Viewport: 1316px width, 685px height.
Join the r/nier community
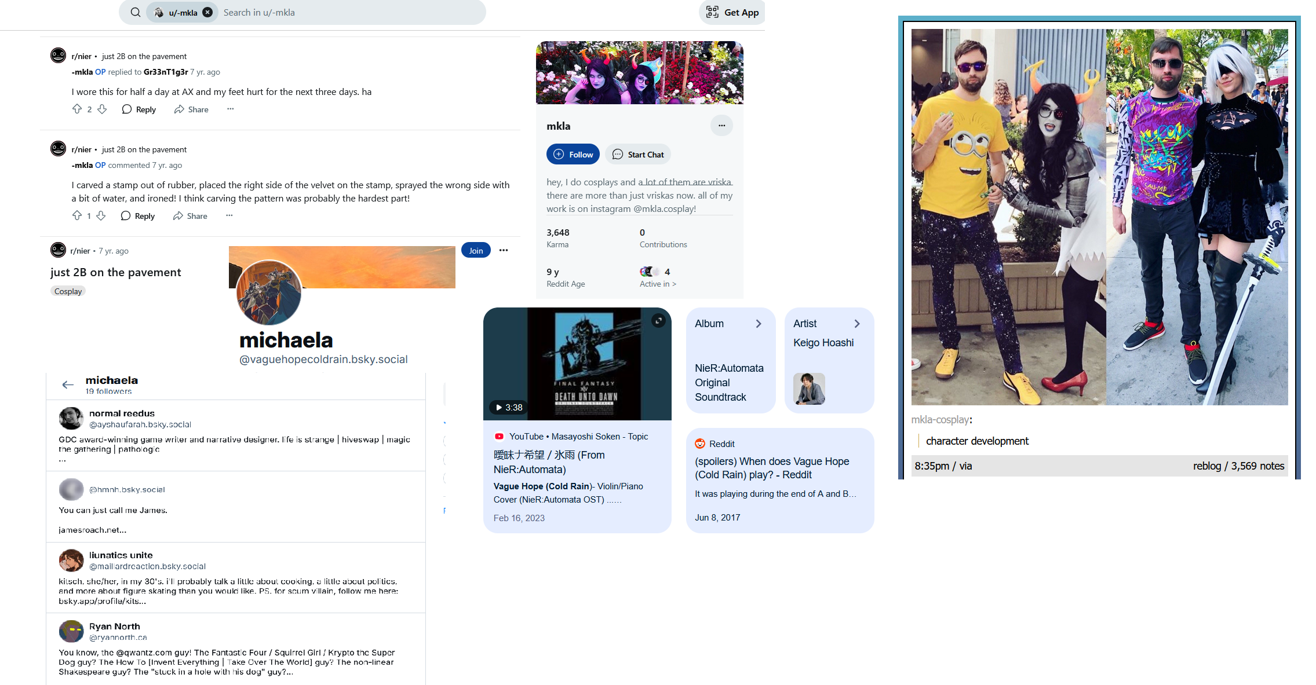click(476, 250)
